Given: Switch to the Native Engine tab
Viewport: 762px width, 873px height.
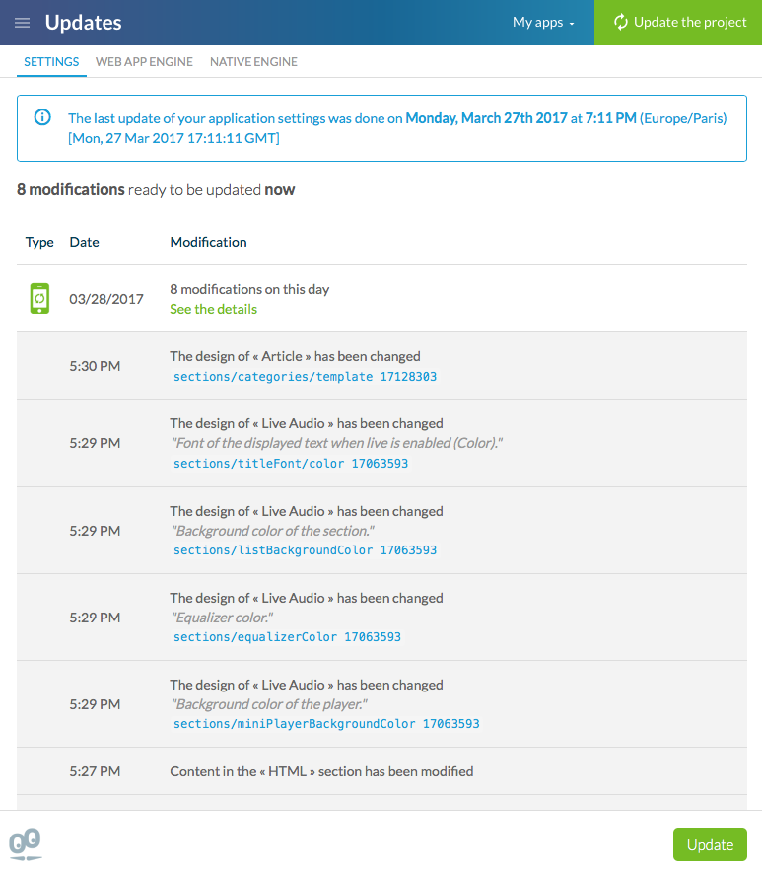Looking at the screenshot, I should point(253,61).
